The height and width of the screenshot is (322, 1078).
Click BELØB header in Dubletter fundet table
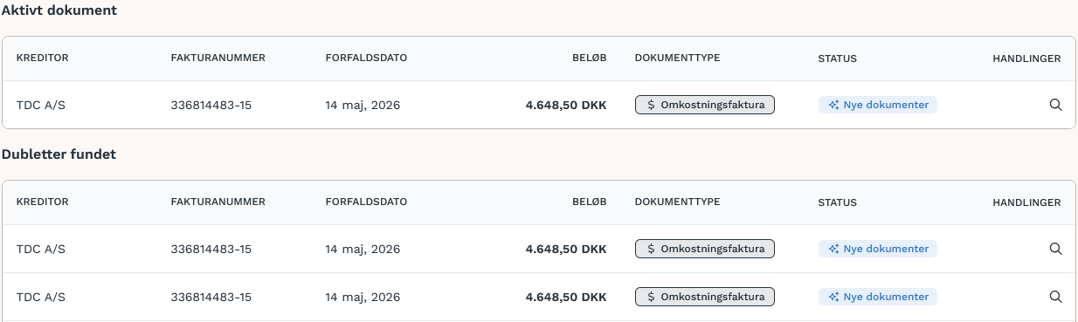tap(590, 202)
